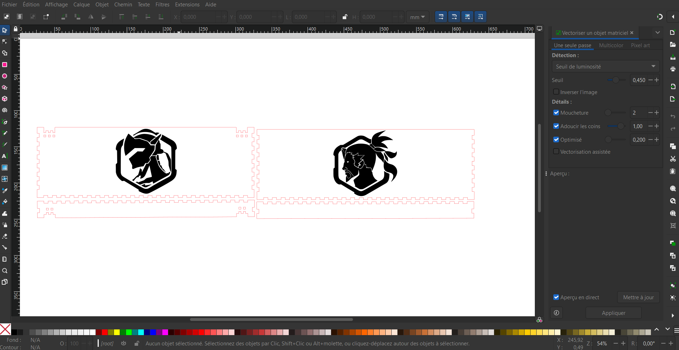Activate the Pencil freehand tool
Screen dimensions: 679x350
point(5,133)
